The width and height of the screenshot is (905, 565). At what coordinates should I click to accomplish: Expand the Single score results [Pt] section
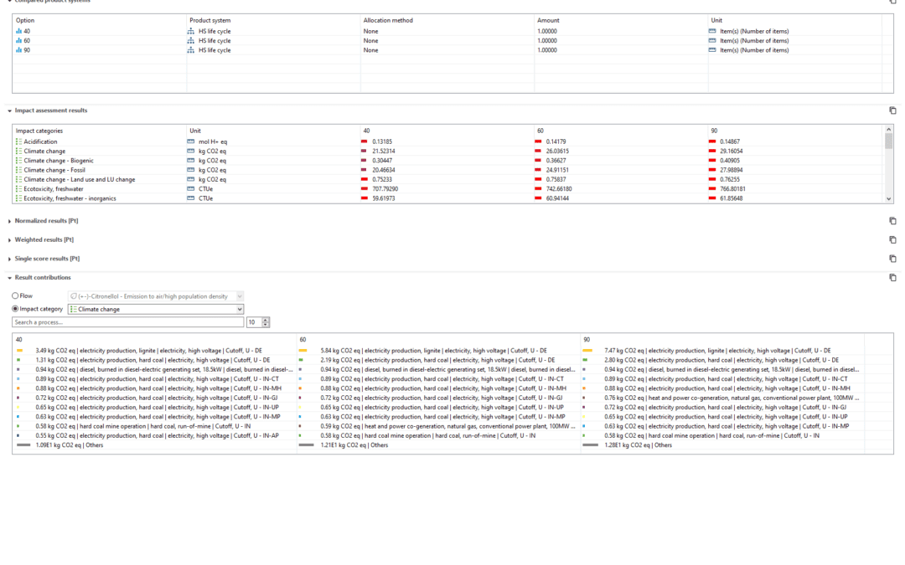tap(10, 259)
